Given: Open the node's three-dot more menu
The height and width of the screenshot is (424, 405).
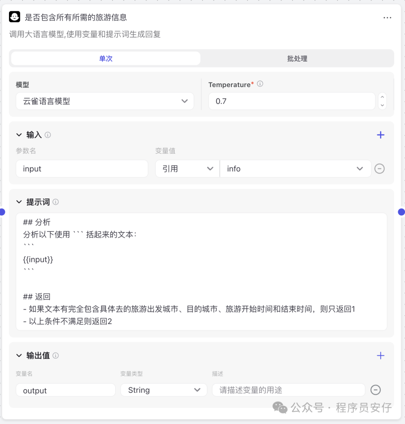Looking at the screenshot, I should tap(387, 18).
